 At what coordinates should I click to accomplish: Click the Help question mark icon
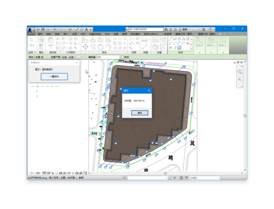tap(210, 29)
